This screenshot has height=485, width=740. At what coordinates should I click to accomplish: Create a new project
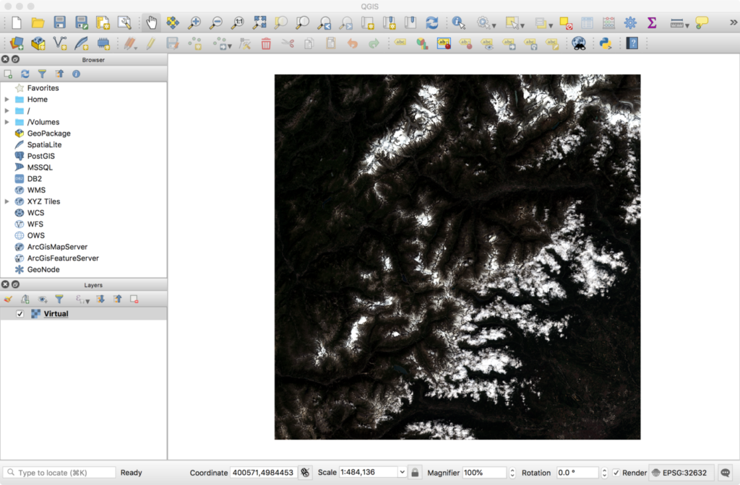click(17, 22)
